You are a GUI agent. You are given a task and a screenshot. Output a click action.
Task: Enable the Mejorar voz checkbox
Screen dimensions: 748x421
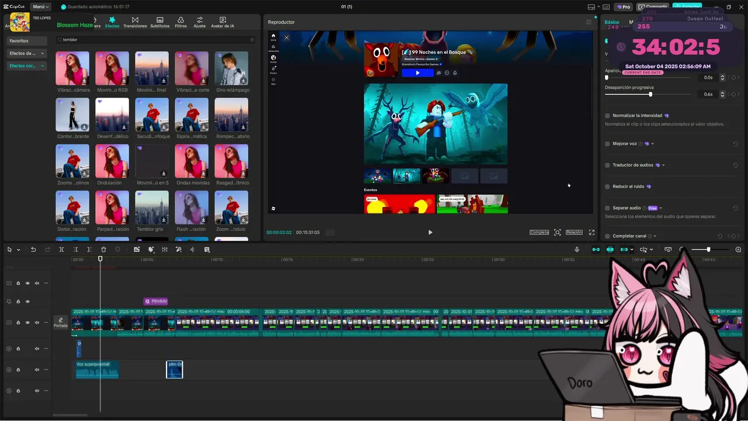pyautogui.click(x=608, y=144)
